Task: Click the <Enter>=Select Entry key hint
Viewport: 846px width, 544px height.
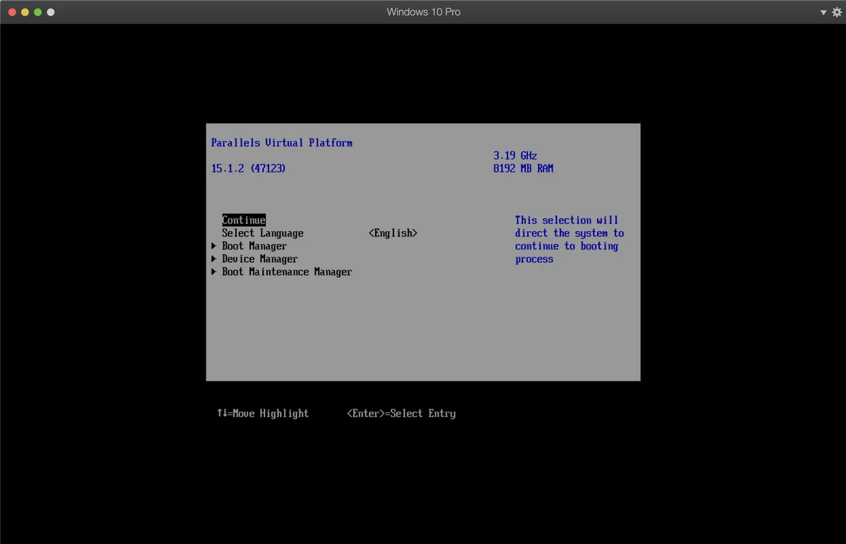Action: point(401,414)
